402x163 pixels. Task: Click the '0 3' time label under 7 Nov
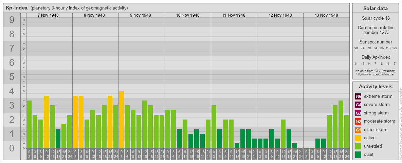pyautogui.click(x=29, y=155)
